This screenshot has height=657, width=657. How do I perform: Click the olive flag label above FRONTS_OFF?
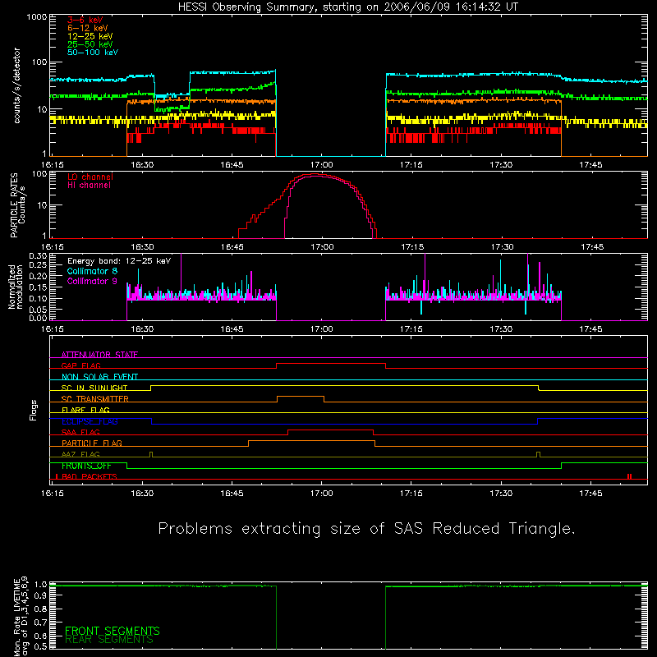pyautogui.click(x=80, y=454)
